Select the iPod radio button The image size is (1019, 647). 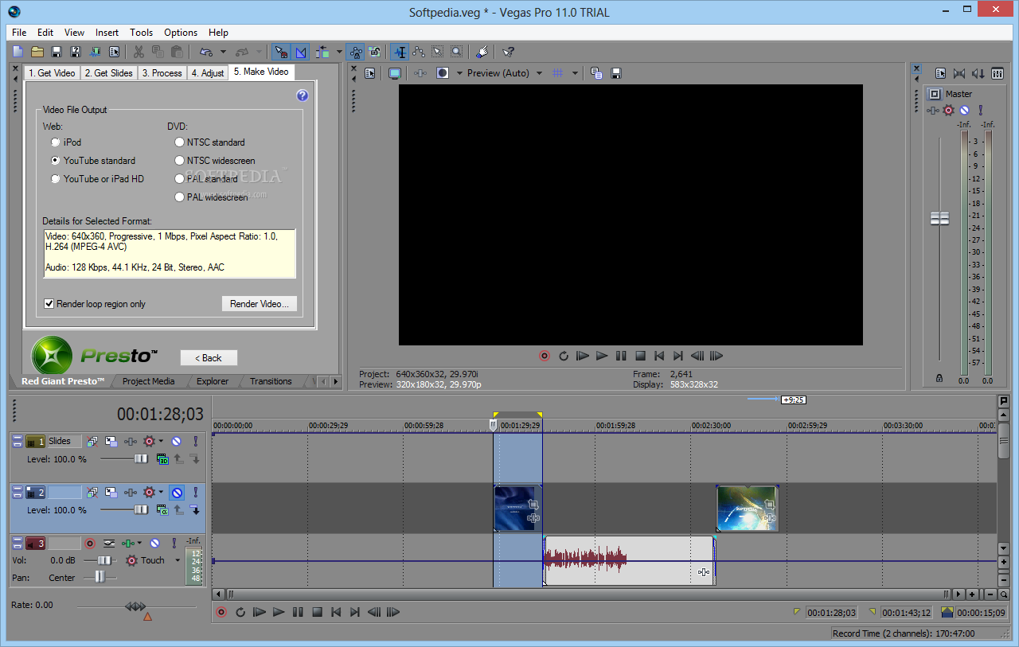[x=56, y=142]
